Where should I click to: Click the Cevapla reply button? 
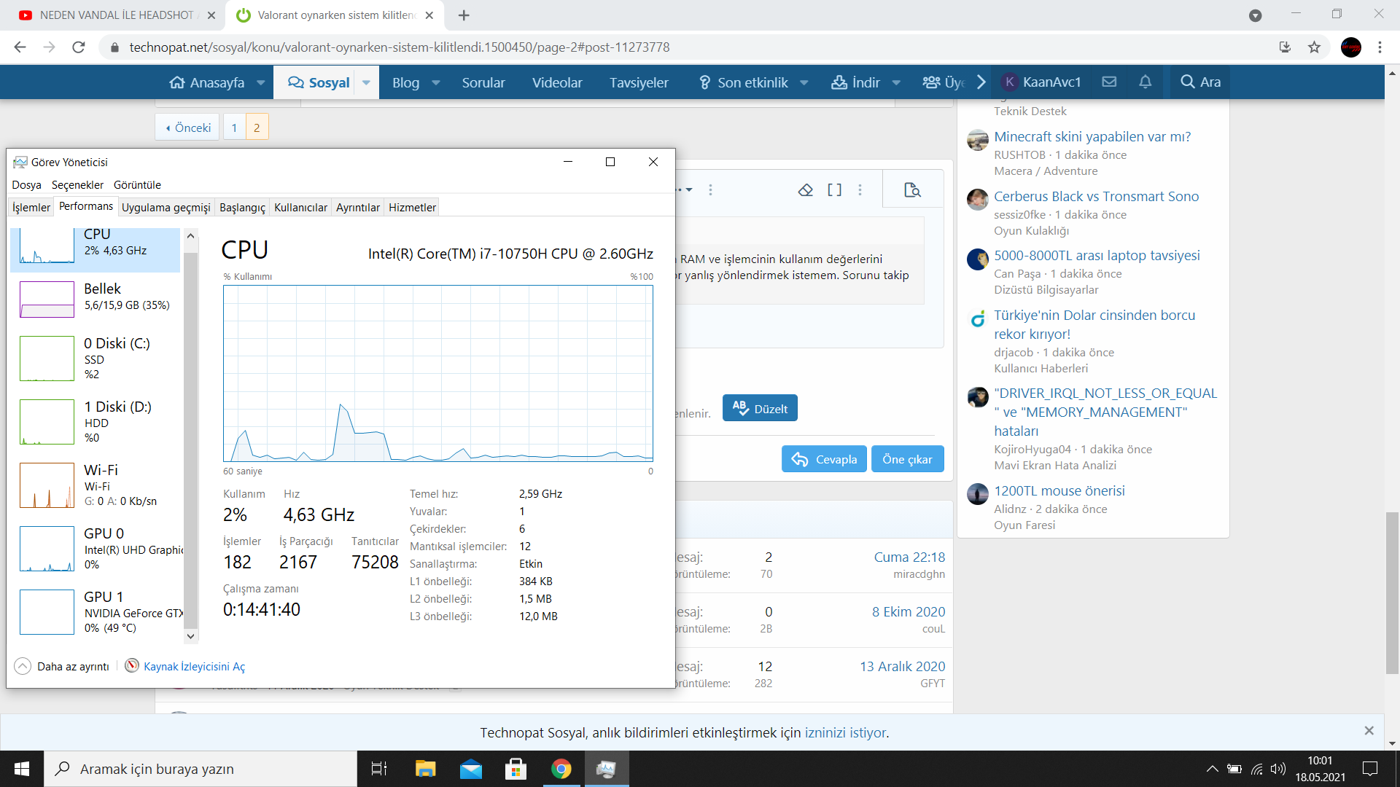pos(824,459)
